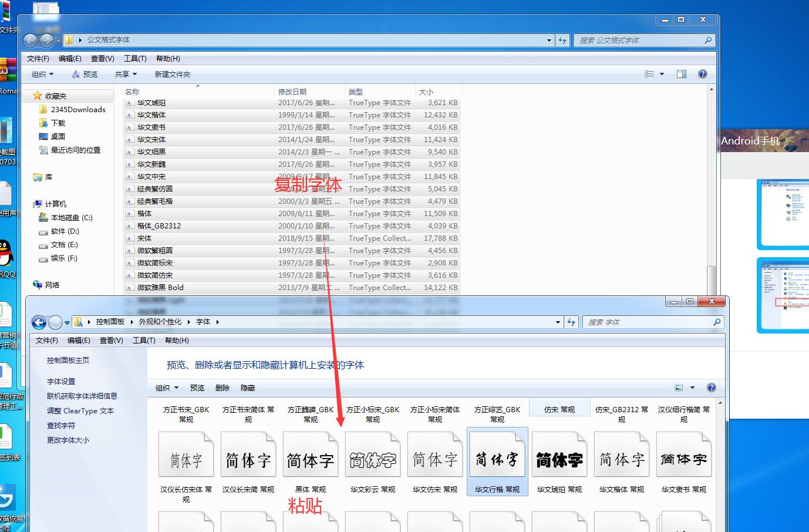
Task: Click the 新建文件夹 button
Action: point(172,73)
